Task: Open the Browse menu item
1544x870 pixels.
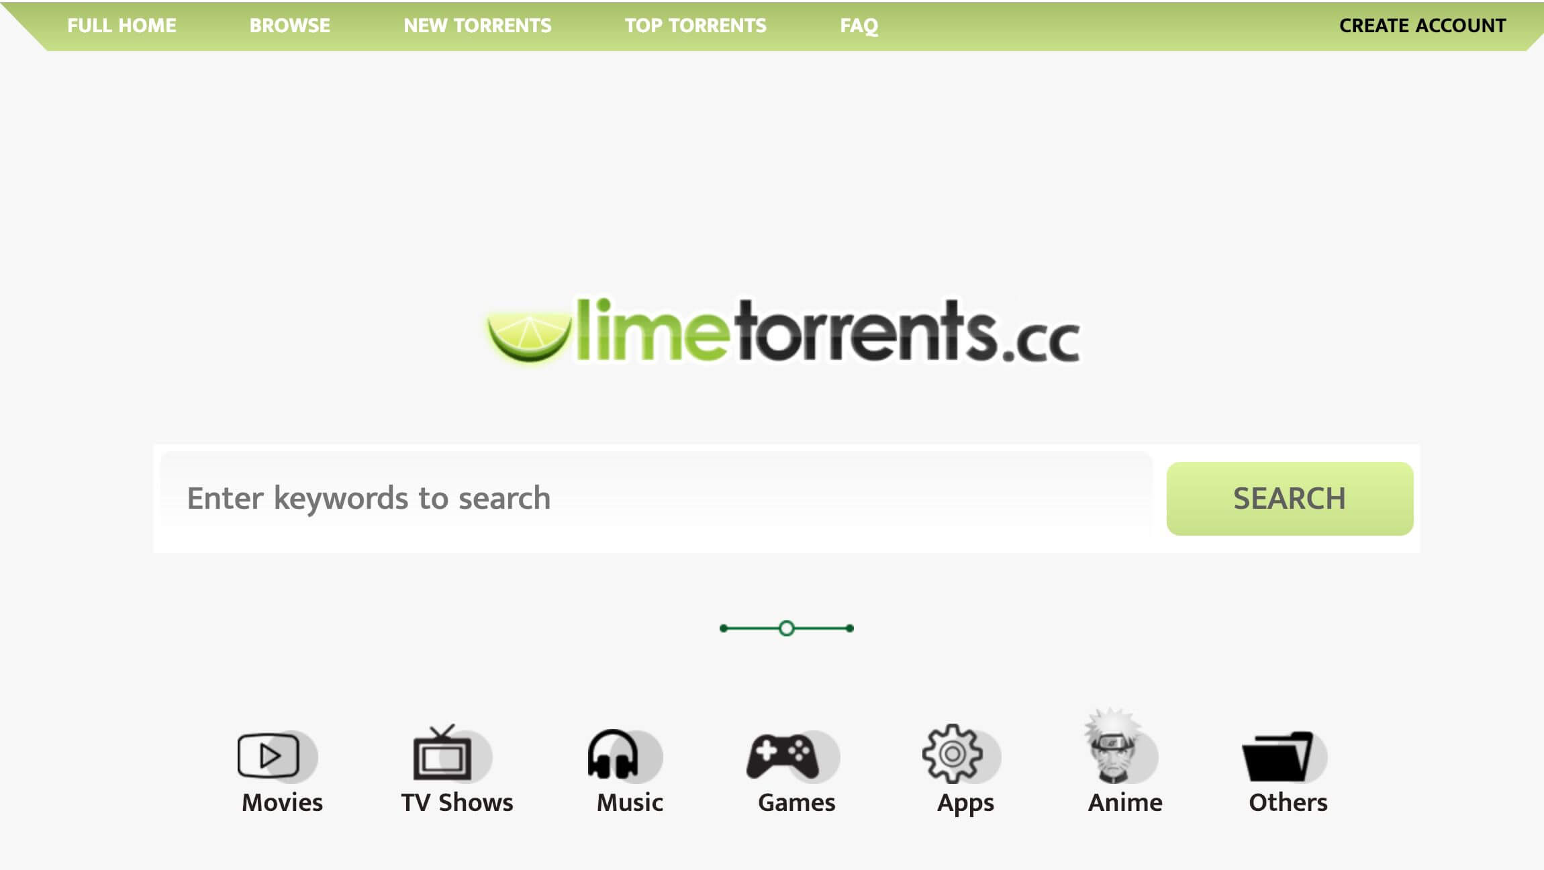Action: (289, 26)
